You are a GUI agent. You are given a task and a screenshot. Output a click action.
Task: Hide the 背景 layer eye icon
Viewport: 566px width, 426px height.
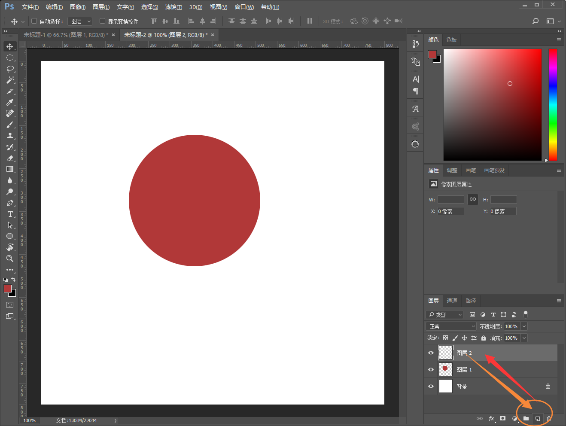pos(431,386)
